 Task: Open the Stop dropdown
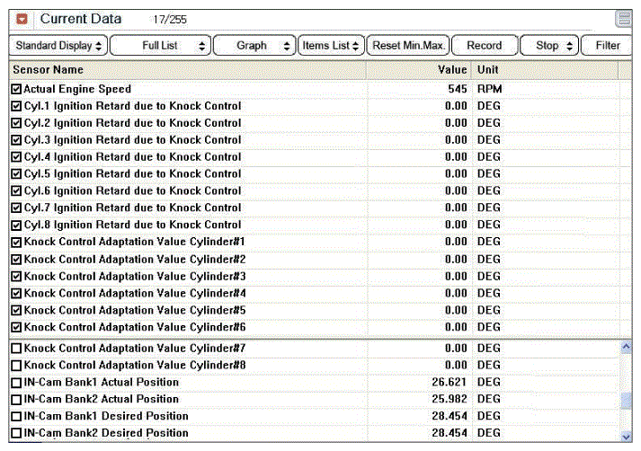[x=549, y=45]
